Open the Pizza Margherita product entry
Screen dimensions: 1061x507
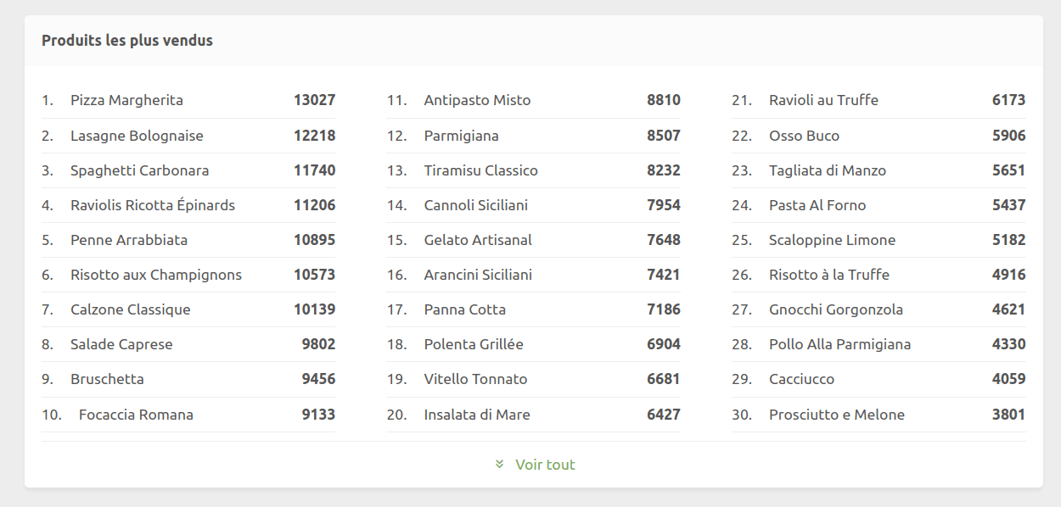[x=127, y=100]
